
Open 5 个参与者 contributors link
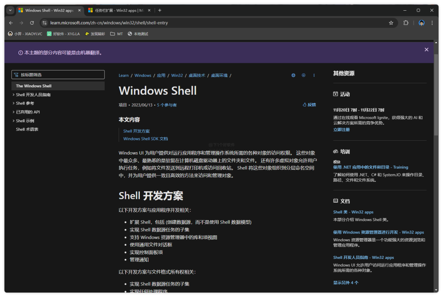[167, 105]
